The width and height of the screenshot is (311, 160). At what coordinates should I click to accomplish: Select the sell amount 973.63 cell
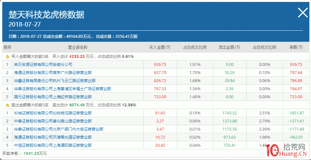point(230,137)
